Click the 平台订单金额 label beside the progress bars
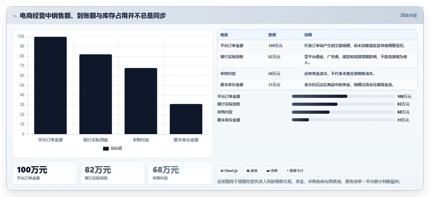The image size is (430, 197). click(229, 96)
